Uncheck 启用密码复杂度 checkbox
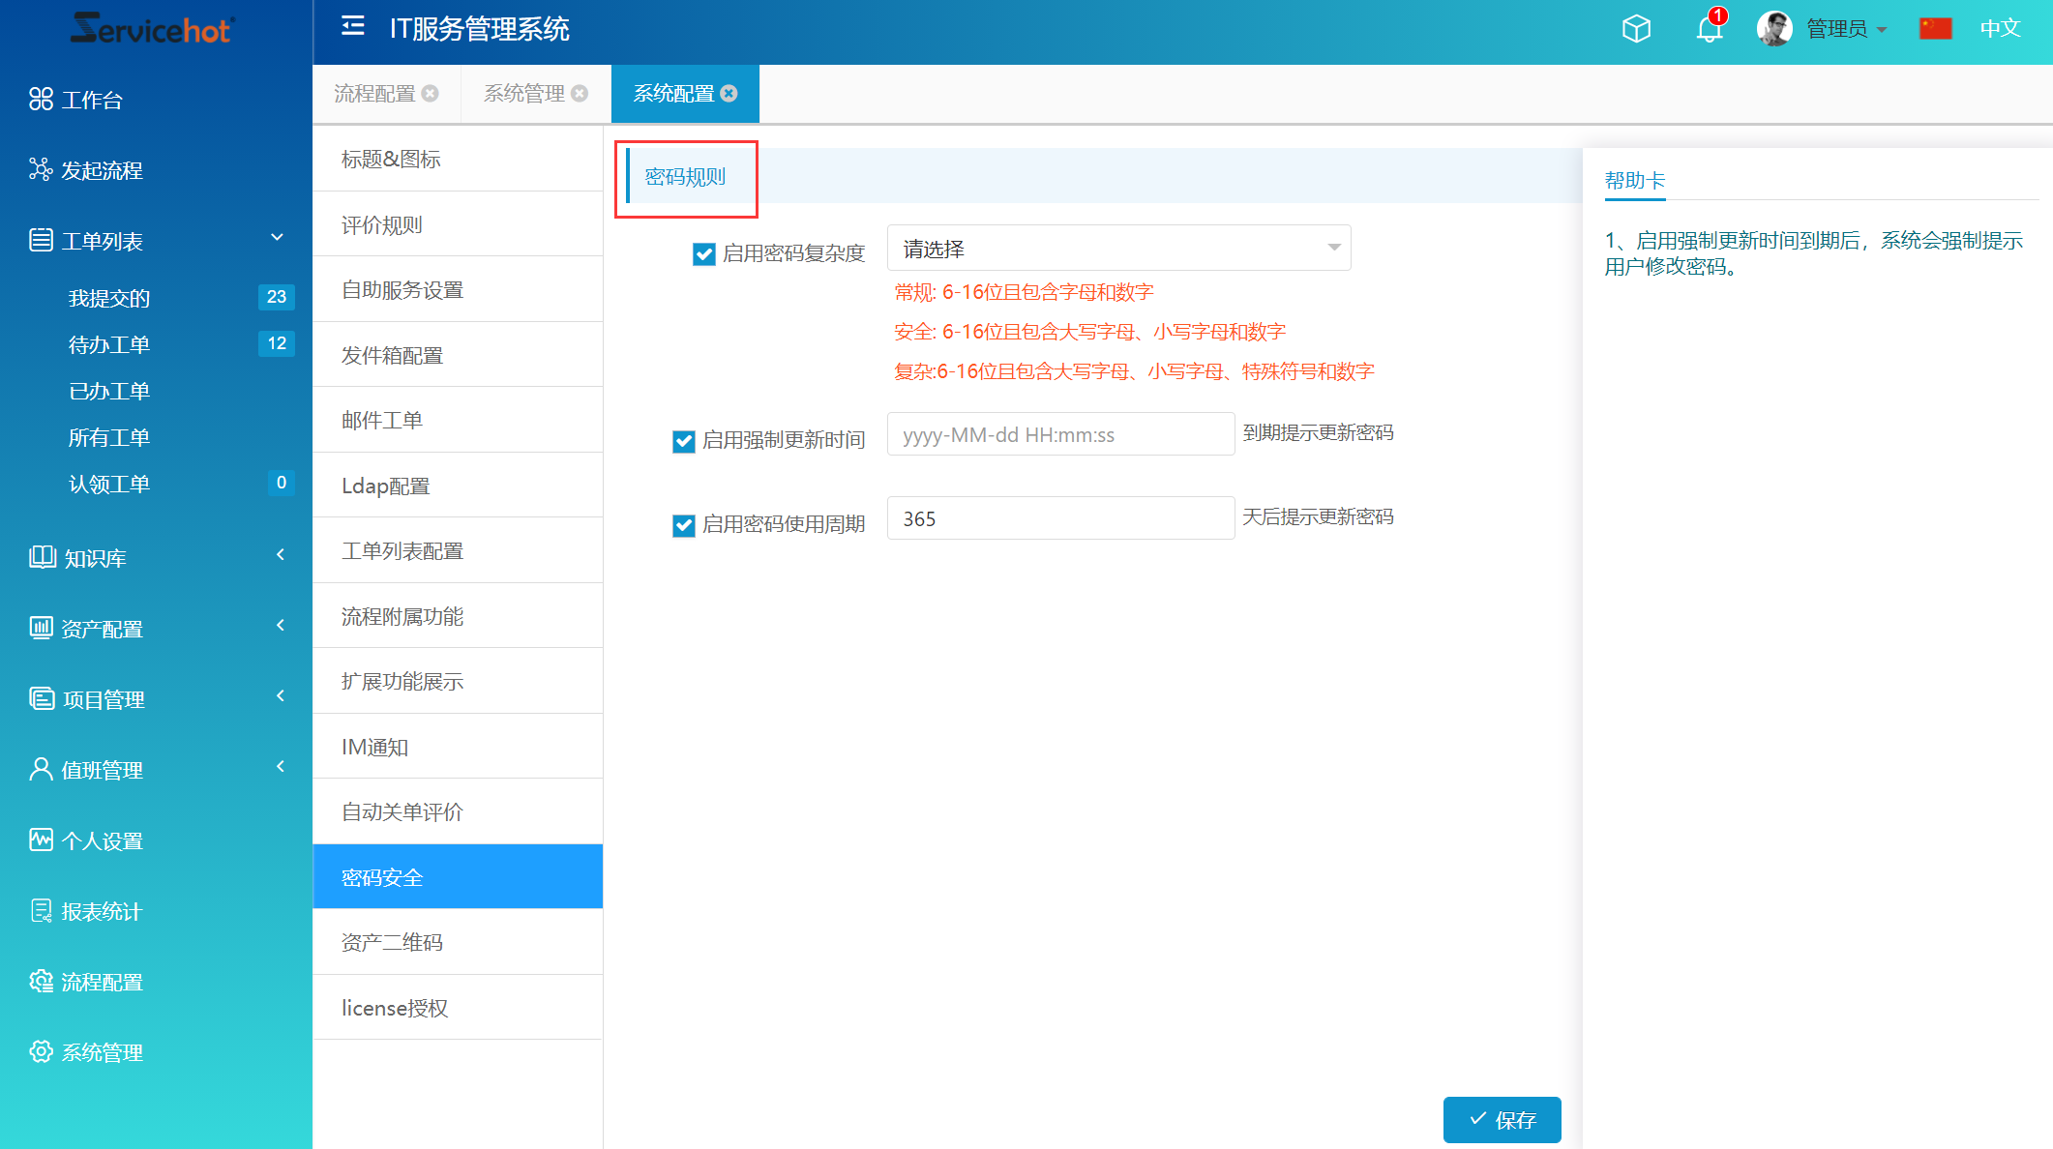The image size is (2053, 1149). (704, 253)
